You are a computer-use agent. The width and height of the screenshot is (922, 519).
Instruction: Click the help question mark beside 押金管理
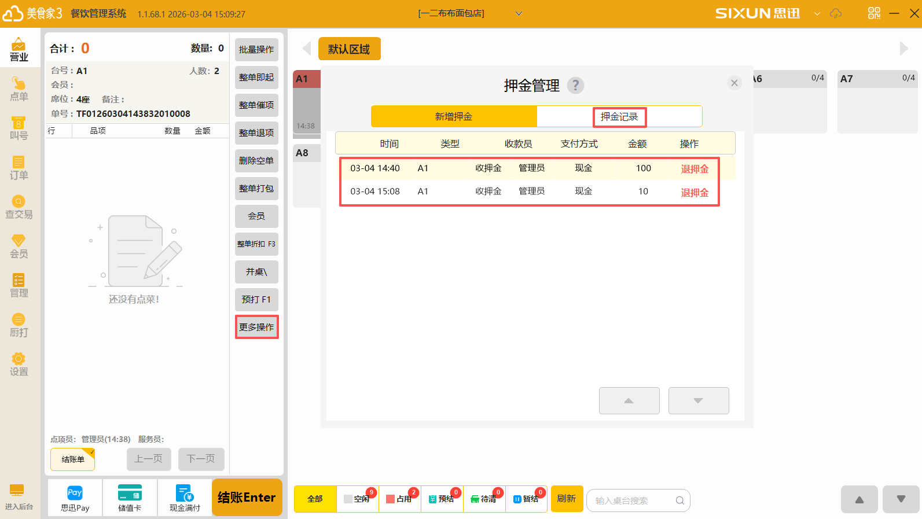pyautogui.click(x=575, y=86)
